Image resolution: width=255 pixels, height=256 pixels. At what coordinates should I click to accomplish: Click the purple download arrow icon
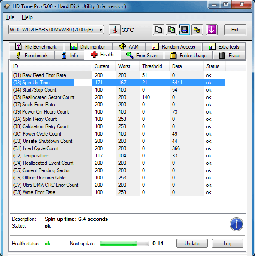tap(212, 30)
